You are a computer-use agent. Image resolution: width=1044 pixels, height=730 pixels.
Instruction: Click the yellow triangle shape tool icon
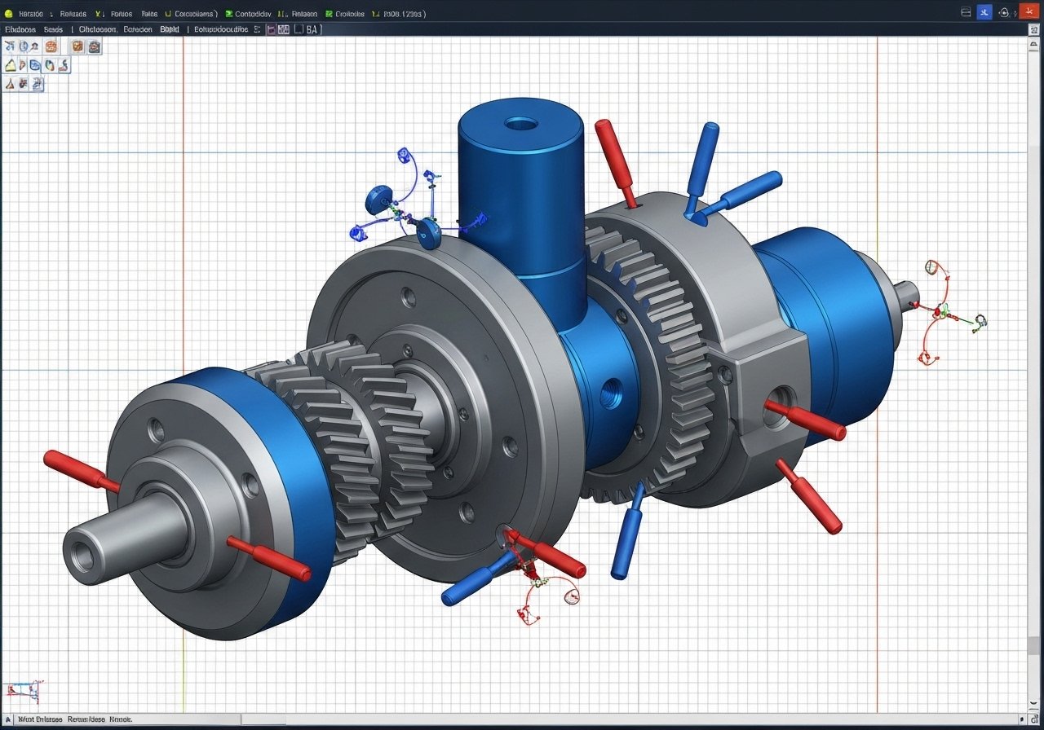(11, 65)
